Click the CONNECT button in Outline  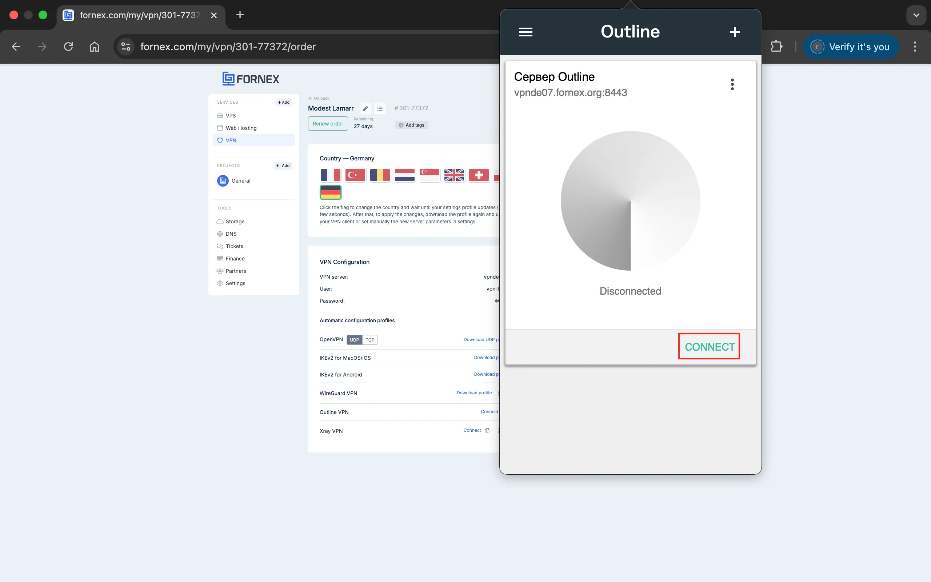[710, 346]
